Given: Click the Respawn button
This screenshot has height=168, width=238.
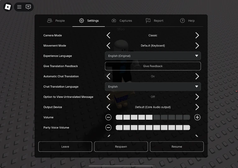Looking at the screenshot, I should point(121,147).
